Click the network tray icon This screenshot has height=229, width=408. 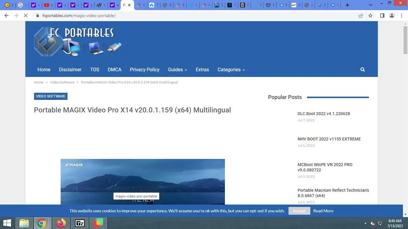380,223
